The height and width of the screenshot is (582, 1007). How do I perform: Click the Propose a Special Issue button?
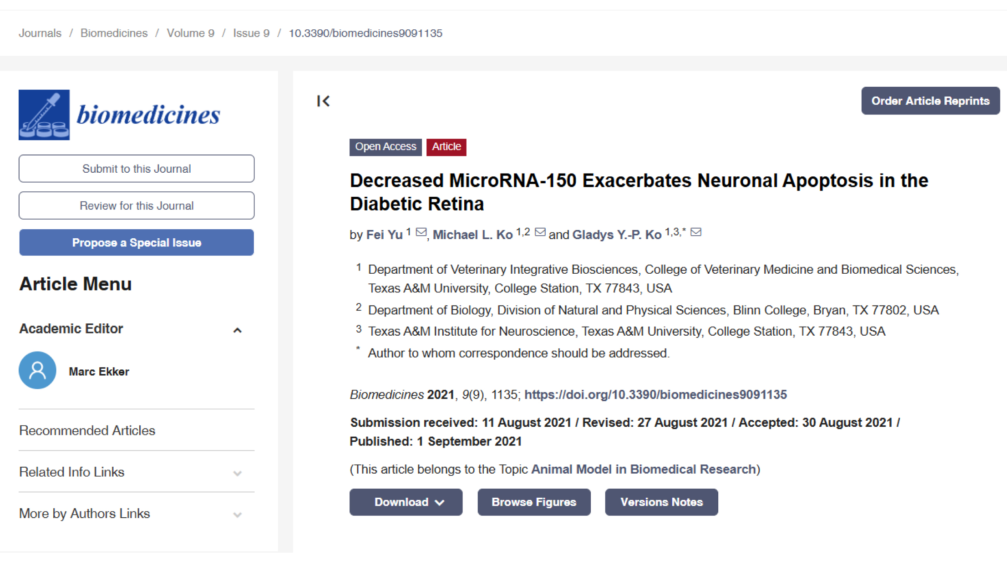pos(136,243)
